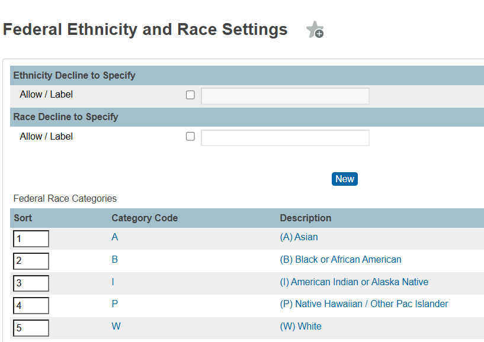Image resolution: width=484 pixels, height=342 pixels.
Task: Click the sort field containing 3
Action: 31,283
